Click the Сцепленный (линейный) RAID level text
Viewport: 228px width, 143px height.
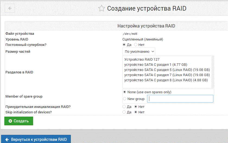tap(143, 39)
